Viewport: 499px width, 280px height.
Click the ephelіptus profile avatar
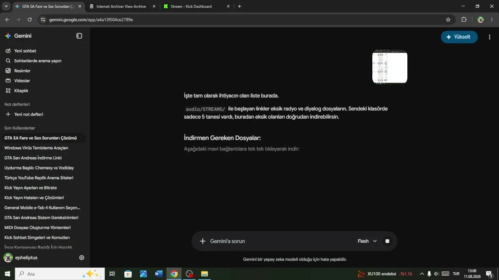coord(8,257)
